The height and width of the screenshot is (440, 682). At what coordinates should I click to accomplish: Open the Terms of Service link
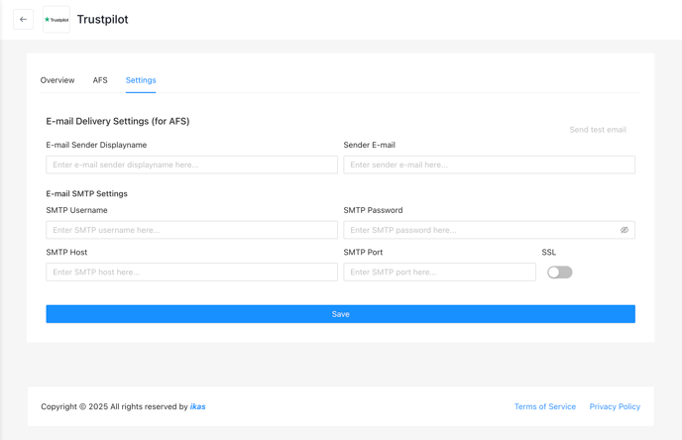click(545, 406)
